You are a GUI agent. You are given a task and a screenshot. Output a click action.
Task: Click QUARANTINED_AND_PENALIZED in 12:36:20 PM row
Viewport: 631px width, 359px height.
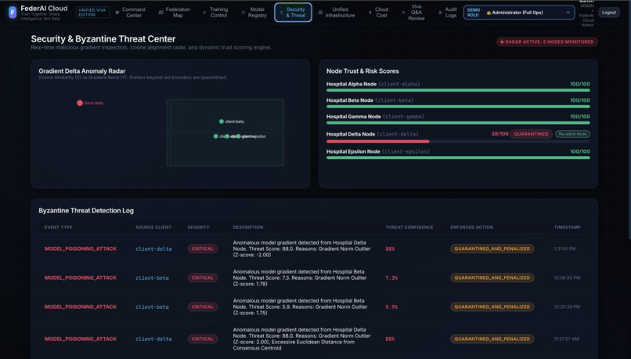pyautogui.click(x=492, y=278)
